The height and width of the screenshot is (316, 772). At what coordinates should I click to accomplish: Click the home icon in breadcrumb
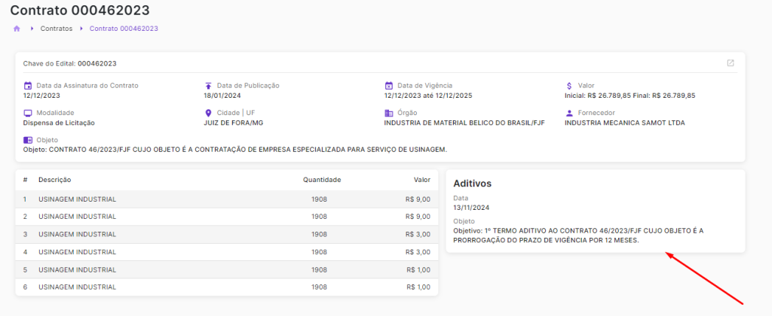(17, 29)
